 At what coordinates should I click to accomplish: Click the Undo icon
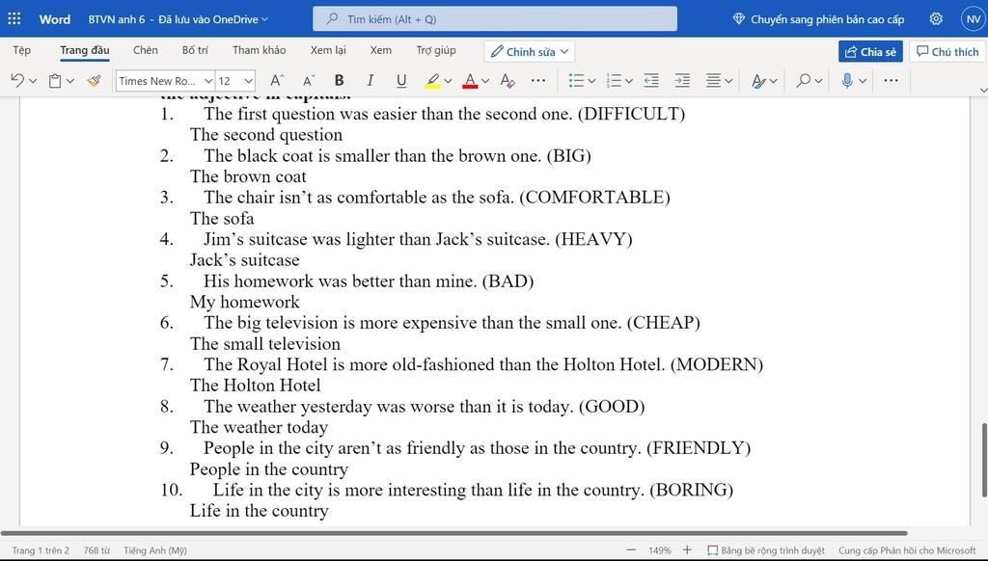tap(17, 81)
